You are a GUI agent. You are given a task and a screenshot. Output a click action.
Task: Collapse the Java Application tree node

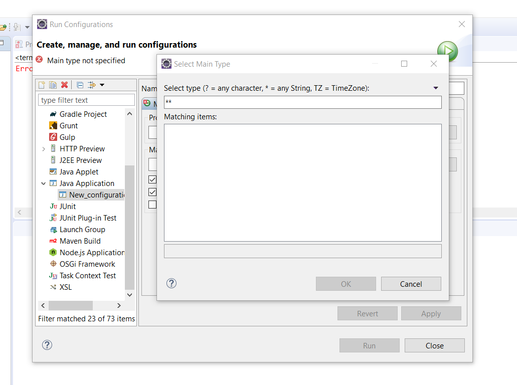pyautogui.click(x=44, y=183)
